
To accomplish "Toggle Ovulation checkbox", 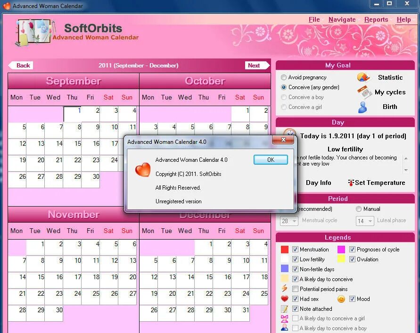I will (x=352, y=259).
